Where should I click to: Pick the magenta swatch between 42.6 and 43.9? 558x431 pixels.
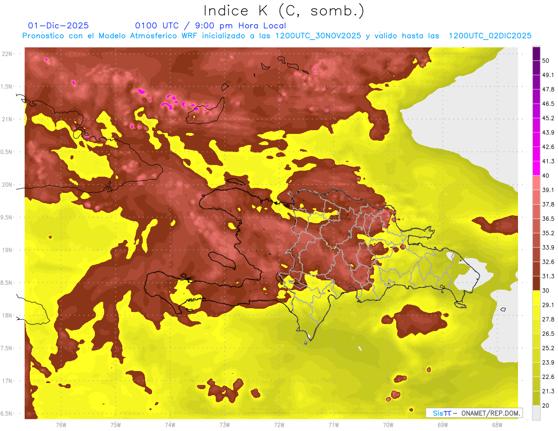click(x=536, y=140)
